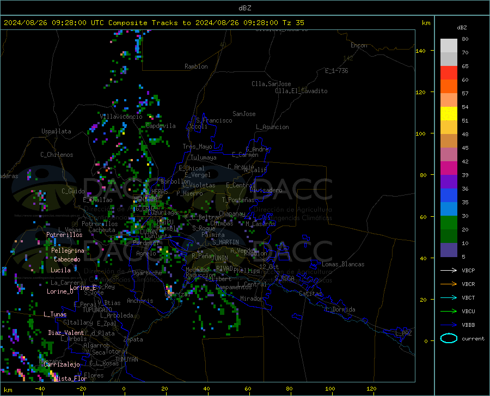The width and height of the screenshot is (490, 396).
Task: Click the dBZ title at top
Action: 244,8
